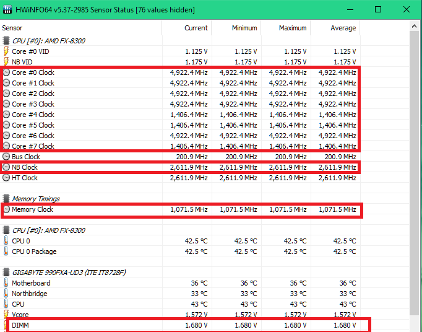
Task: Click the NB VID average value 1.175 V
Action: point(345,62)
